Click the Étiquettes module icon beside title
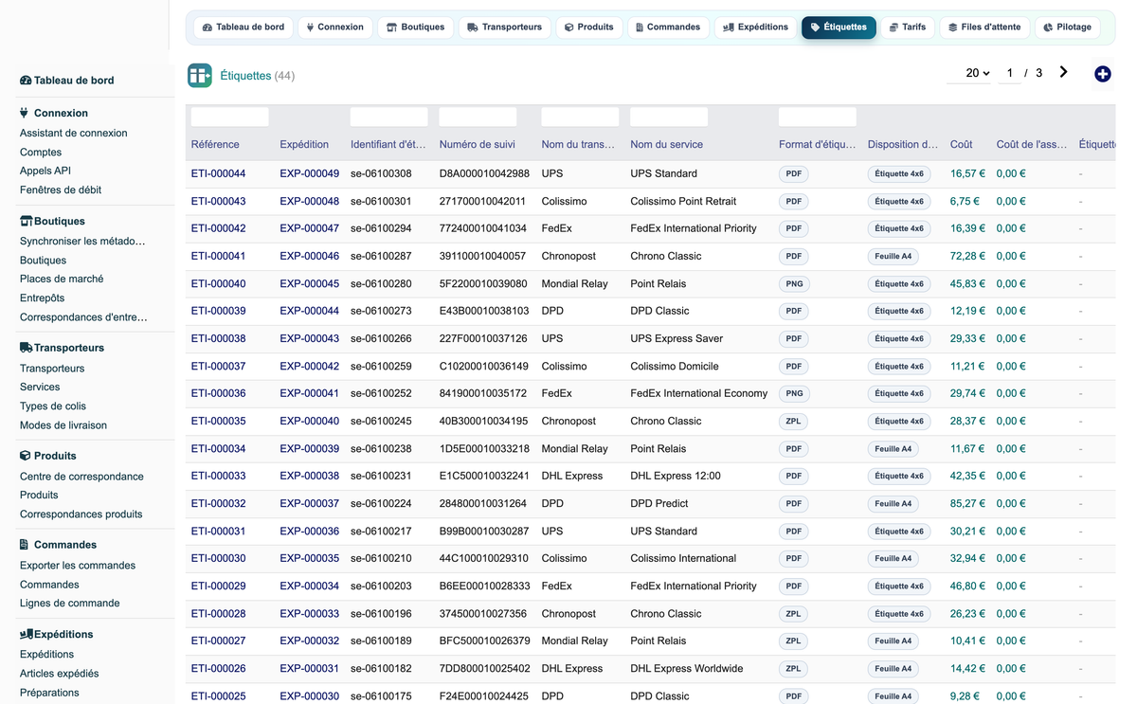 199,75
